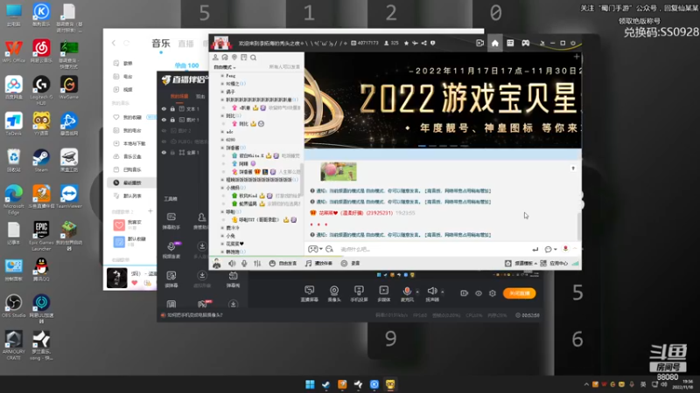700x393 pixels.
Task: Toggle visibility of the 图片 2 layer
Action: [x=164, y=130]
